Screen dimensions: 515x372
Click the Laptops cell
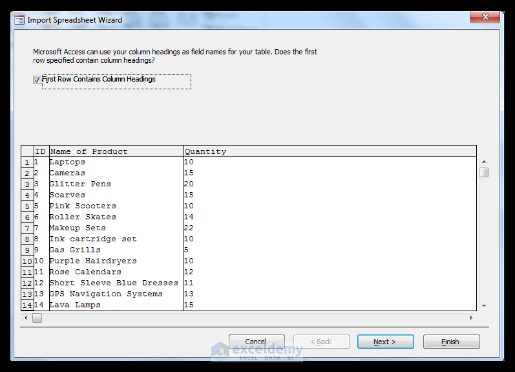coord(116,162)
